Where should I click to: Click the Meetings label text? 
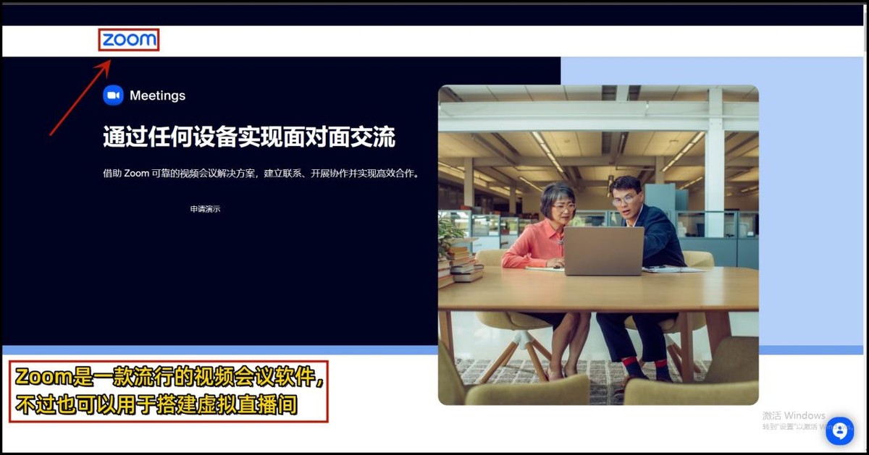(156, 95)
